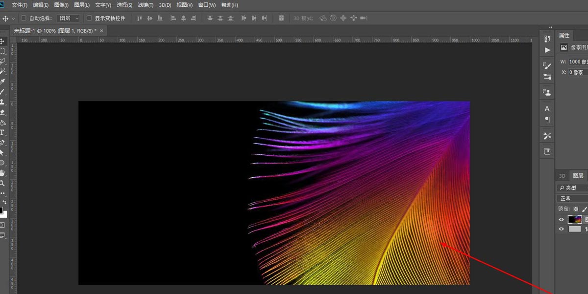
Task: Select the Eraser tool
Action: coord(2,112)
